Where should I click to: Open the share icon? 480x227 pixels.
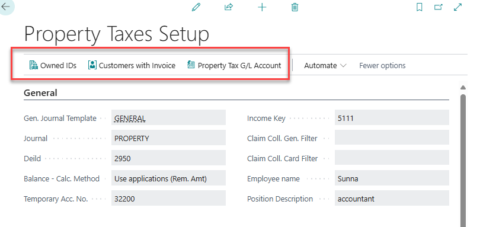pos(229,7)
